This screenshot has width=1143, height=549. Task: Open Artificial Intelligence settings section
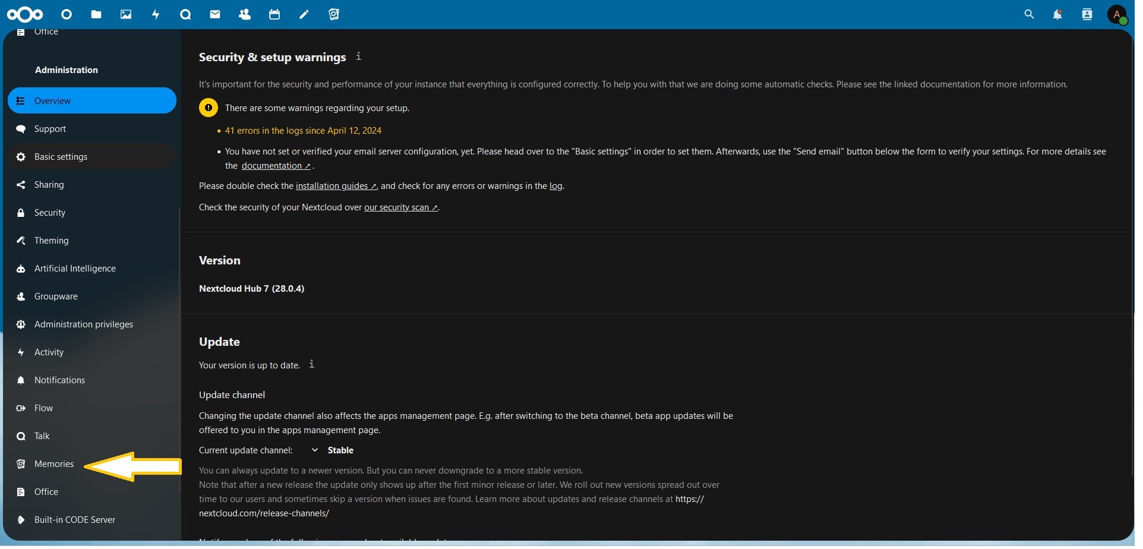pyautogui.click(x=75, y=270)
